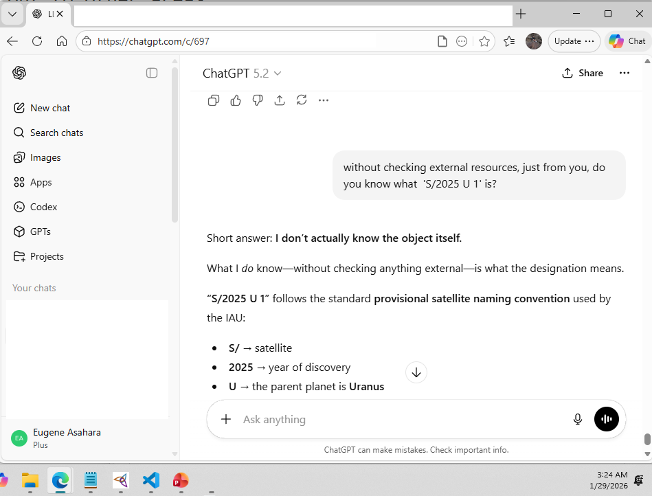
Task: Go to GPTs in the sidebar
Action: pyautogui.click(x=40, y=232)
